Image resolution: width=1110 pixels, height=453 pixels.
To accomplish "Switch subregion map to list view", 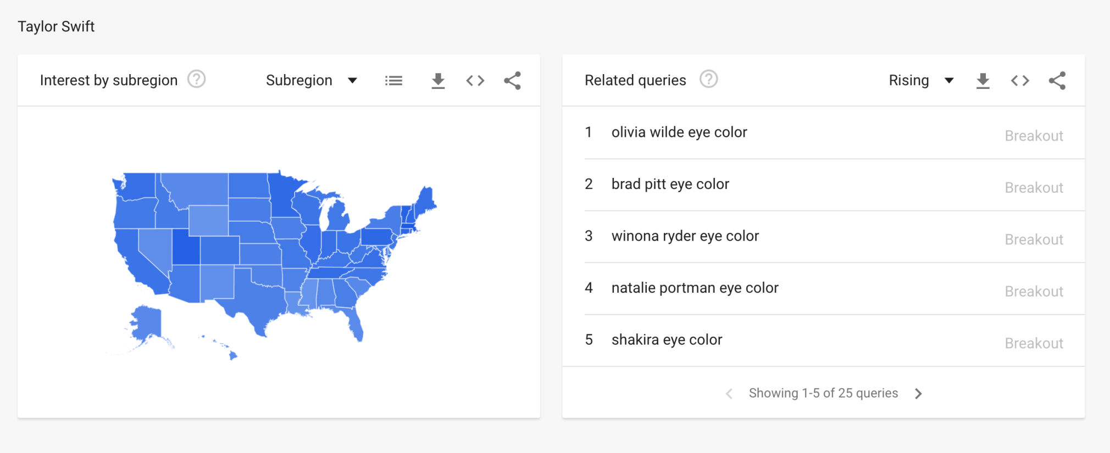I will point(393,81).
